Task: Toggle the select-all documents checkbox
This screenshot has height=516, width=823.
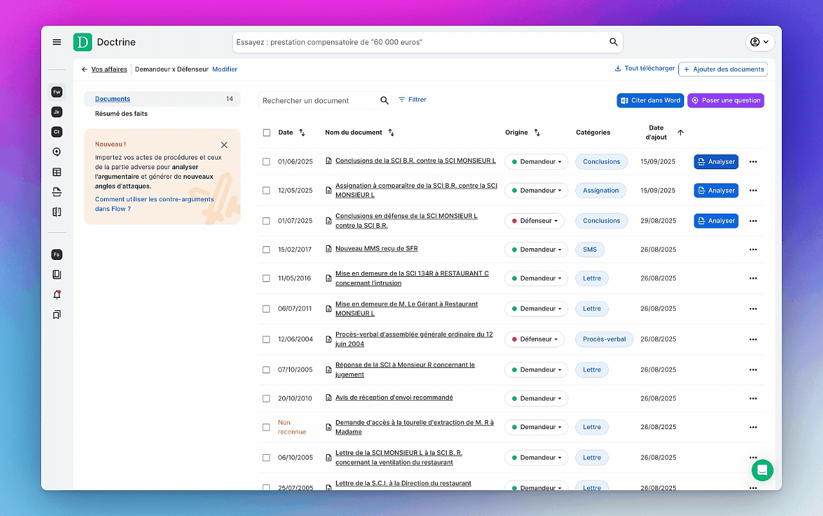Action: click(x=266, y=133)
